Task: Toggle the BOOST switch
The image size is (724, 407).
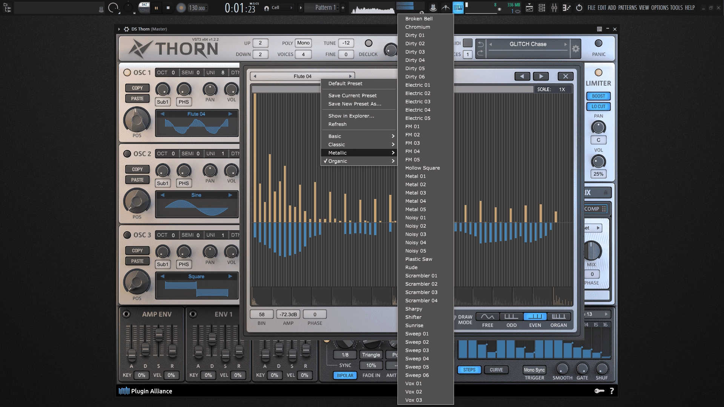Action: [598, 96]
